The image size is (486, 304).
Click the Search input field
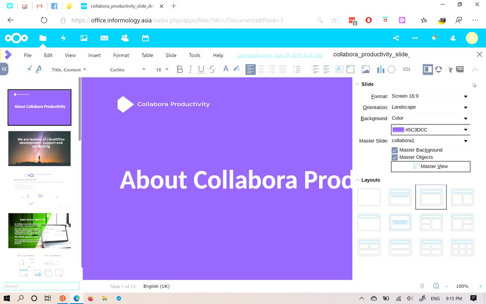pyautogui.click(x=42, y=286)
